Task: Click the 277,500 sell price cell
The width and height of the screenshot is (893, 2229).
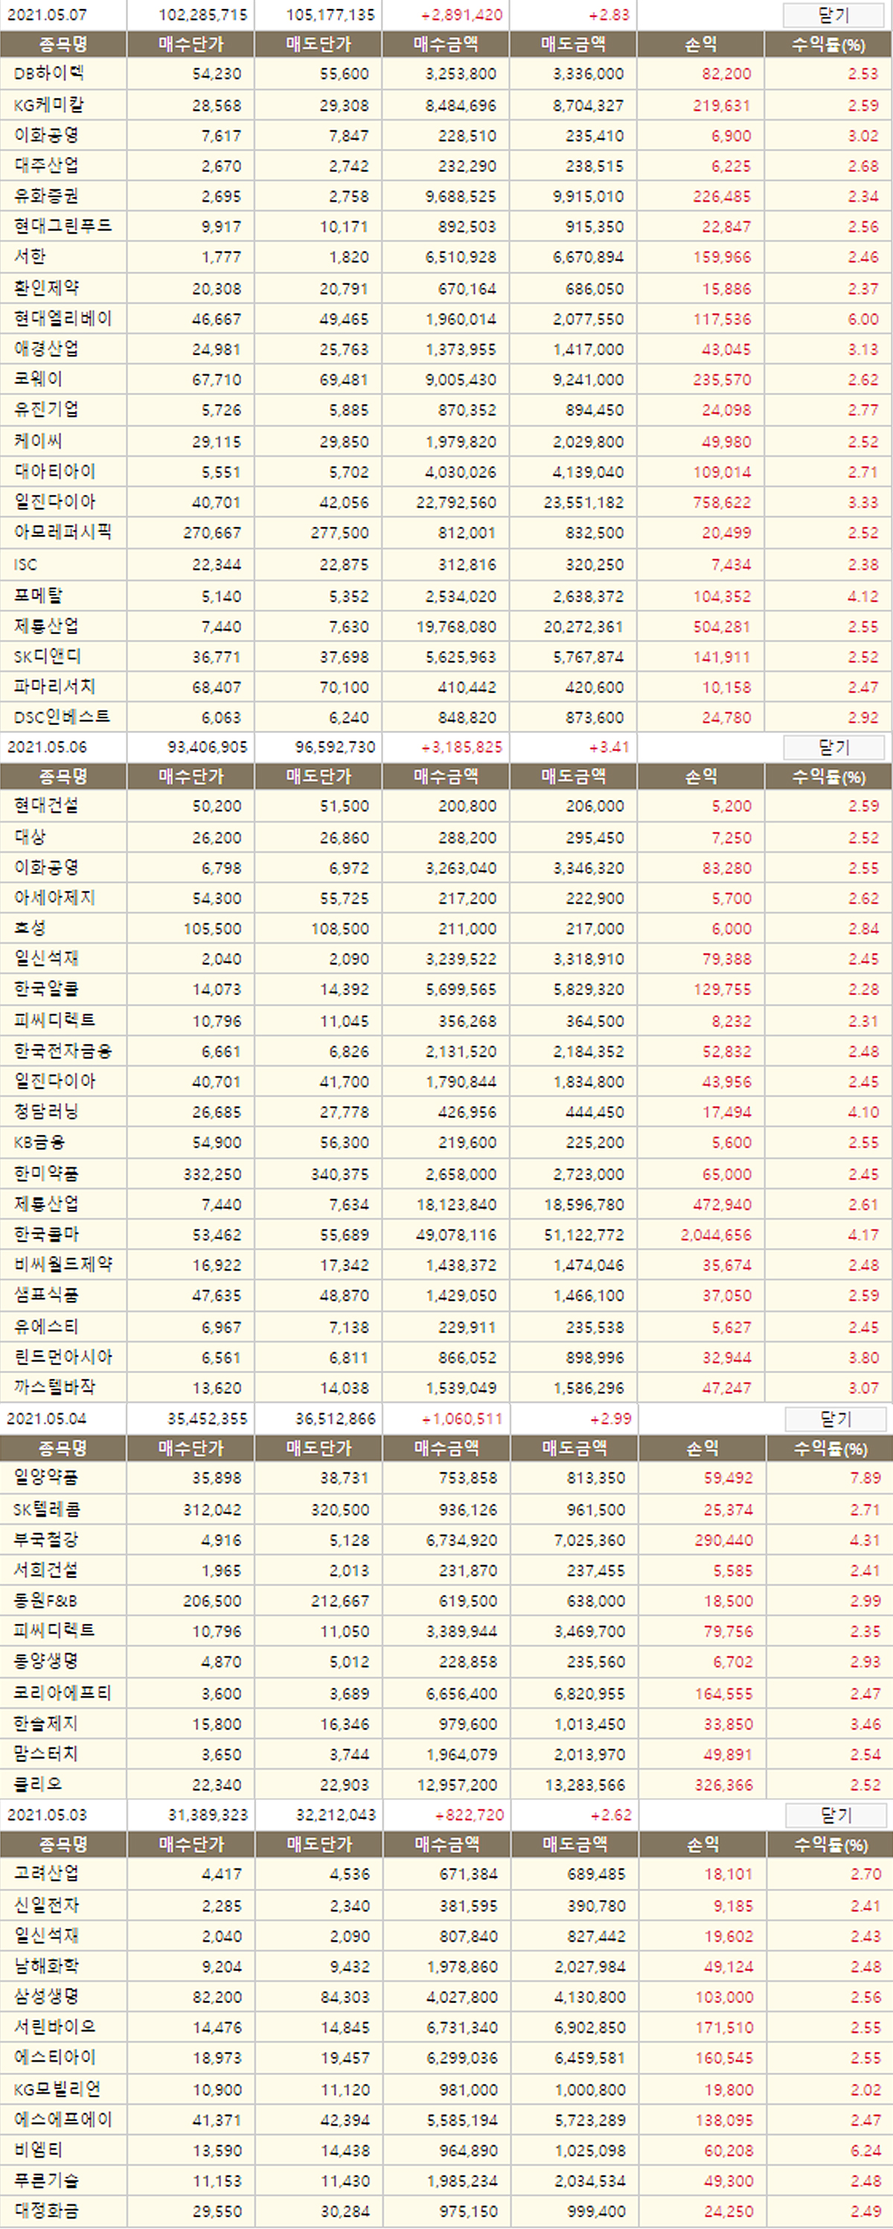Action: click(339, 533)
